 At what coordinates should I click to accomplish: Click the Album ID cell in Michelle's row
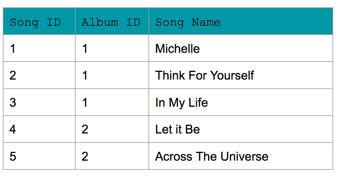point(85,48)
